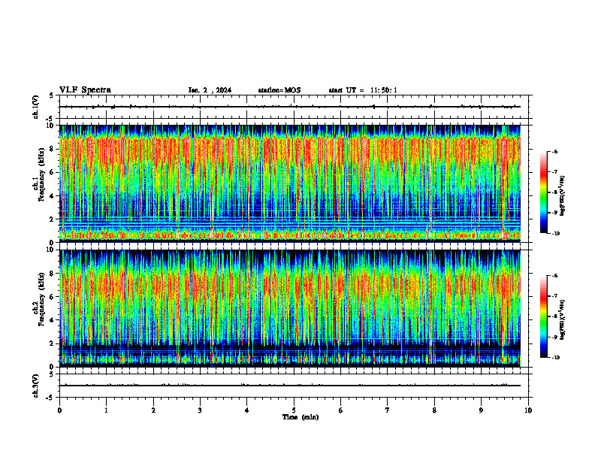Click the "station=MOS" header label
The width and height of the screenshot is (595, 460).
point(279,90)
